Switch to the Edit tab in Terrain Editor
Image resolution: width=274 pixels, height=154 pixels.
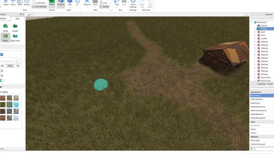(18, 19)
